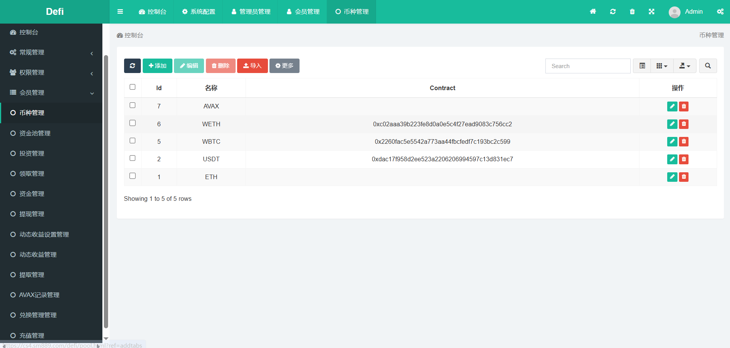Open the 系统配置 top tab

coord(198,12)
